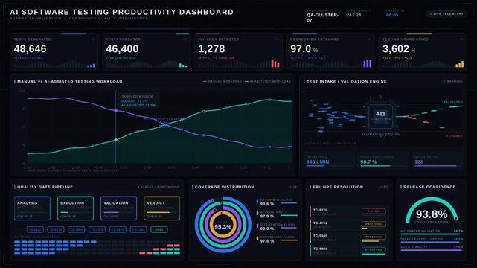477x268 pixels.
Task: Select the Verdict pipeline stage
Action: click(x=161, y=208)
